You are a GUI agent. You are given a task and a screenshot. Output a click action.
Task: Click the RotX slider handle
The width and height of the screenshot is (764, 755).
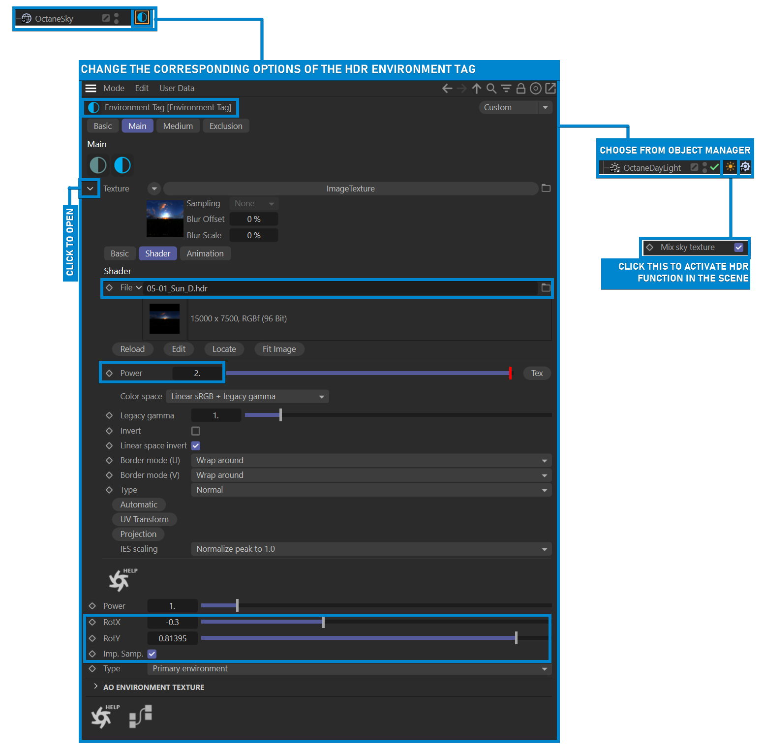click(323, 623)
